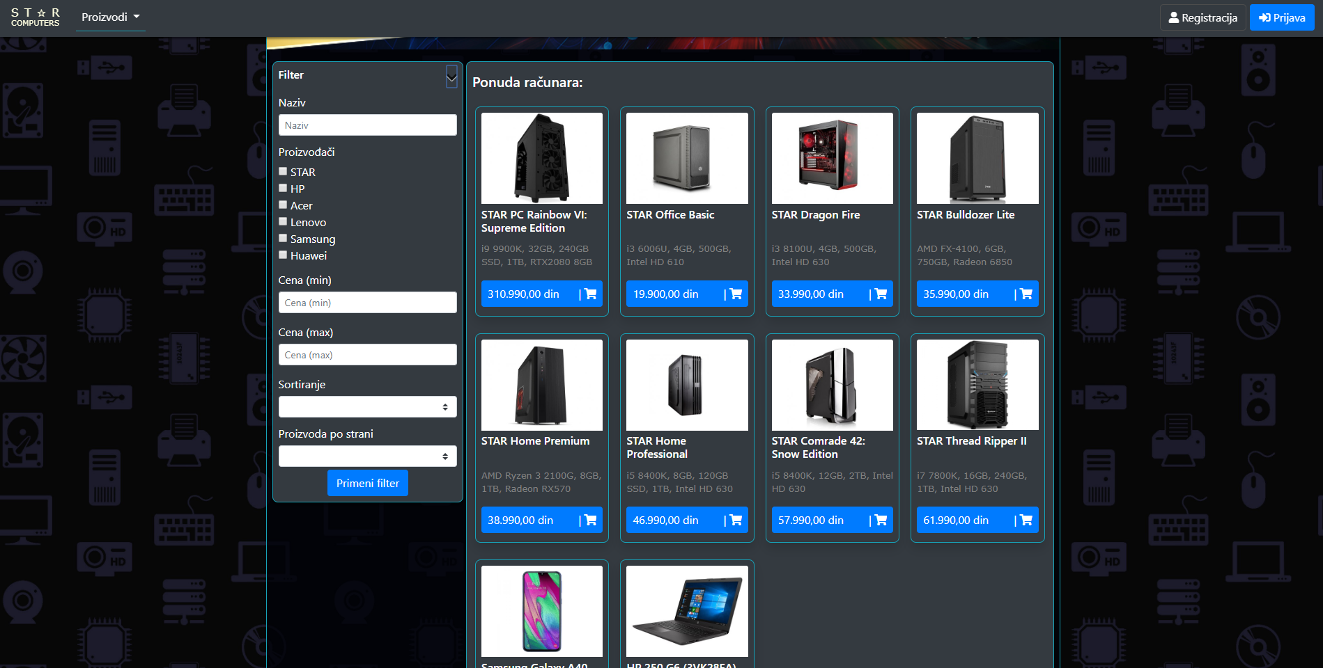Open STAR Home Premium product image

point(542,385)
